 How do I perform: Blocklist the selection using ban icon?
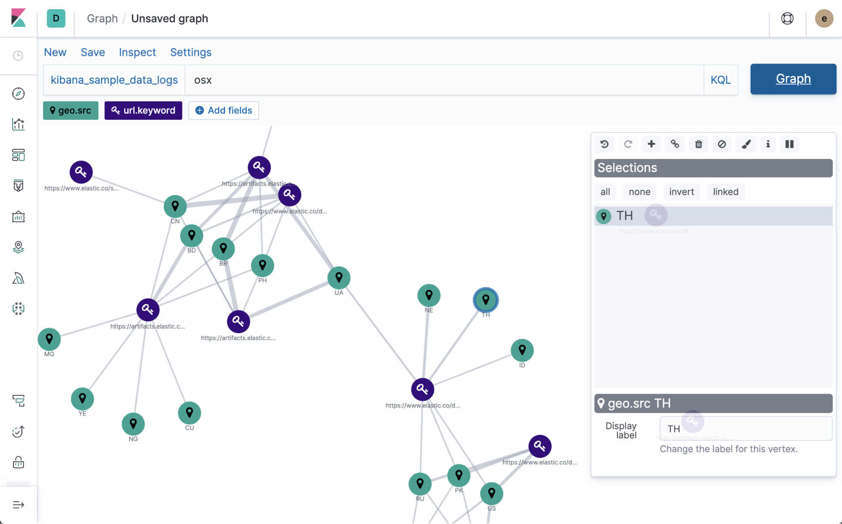coord(722,144)
